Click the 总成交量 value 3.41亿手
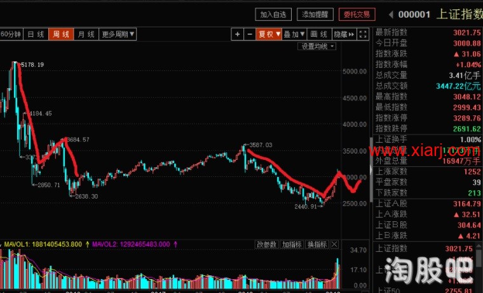 click(x=465, y=75)
